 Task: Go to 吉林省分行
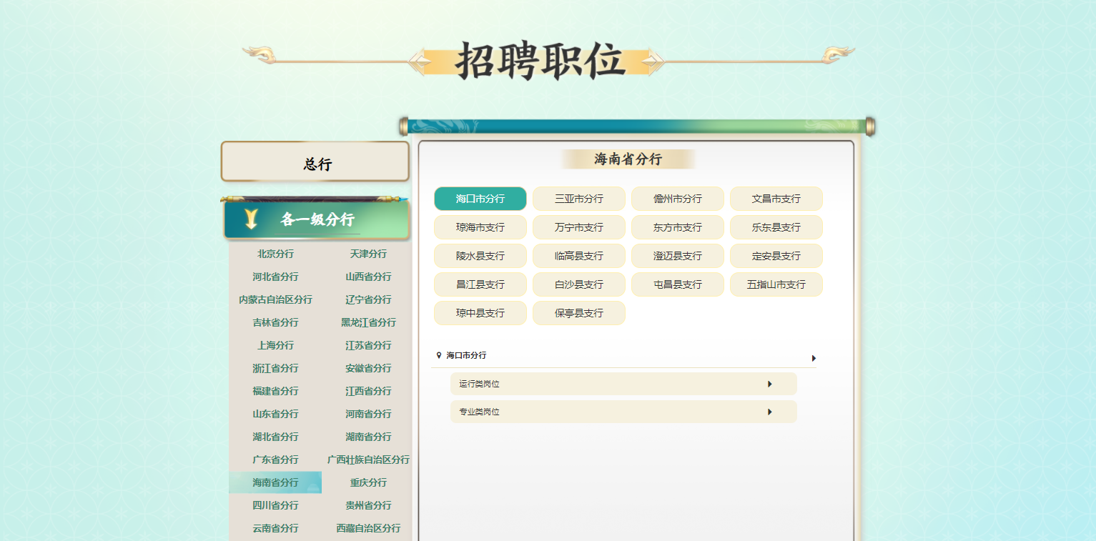pos(275,322)
